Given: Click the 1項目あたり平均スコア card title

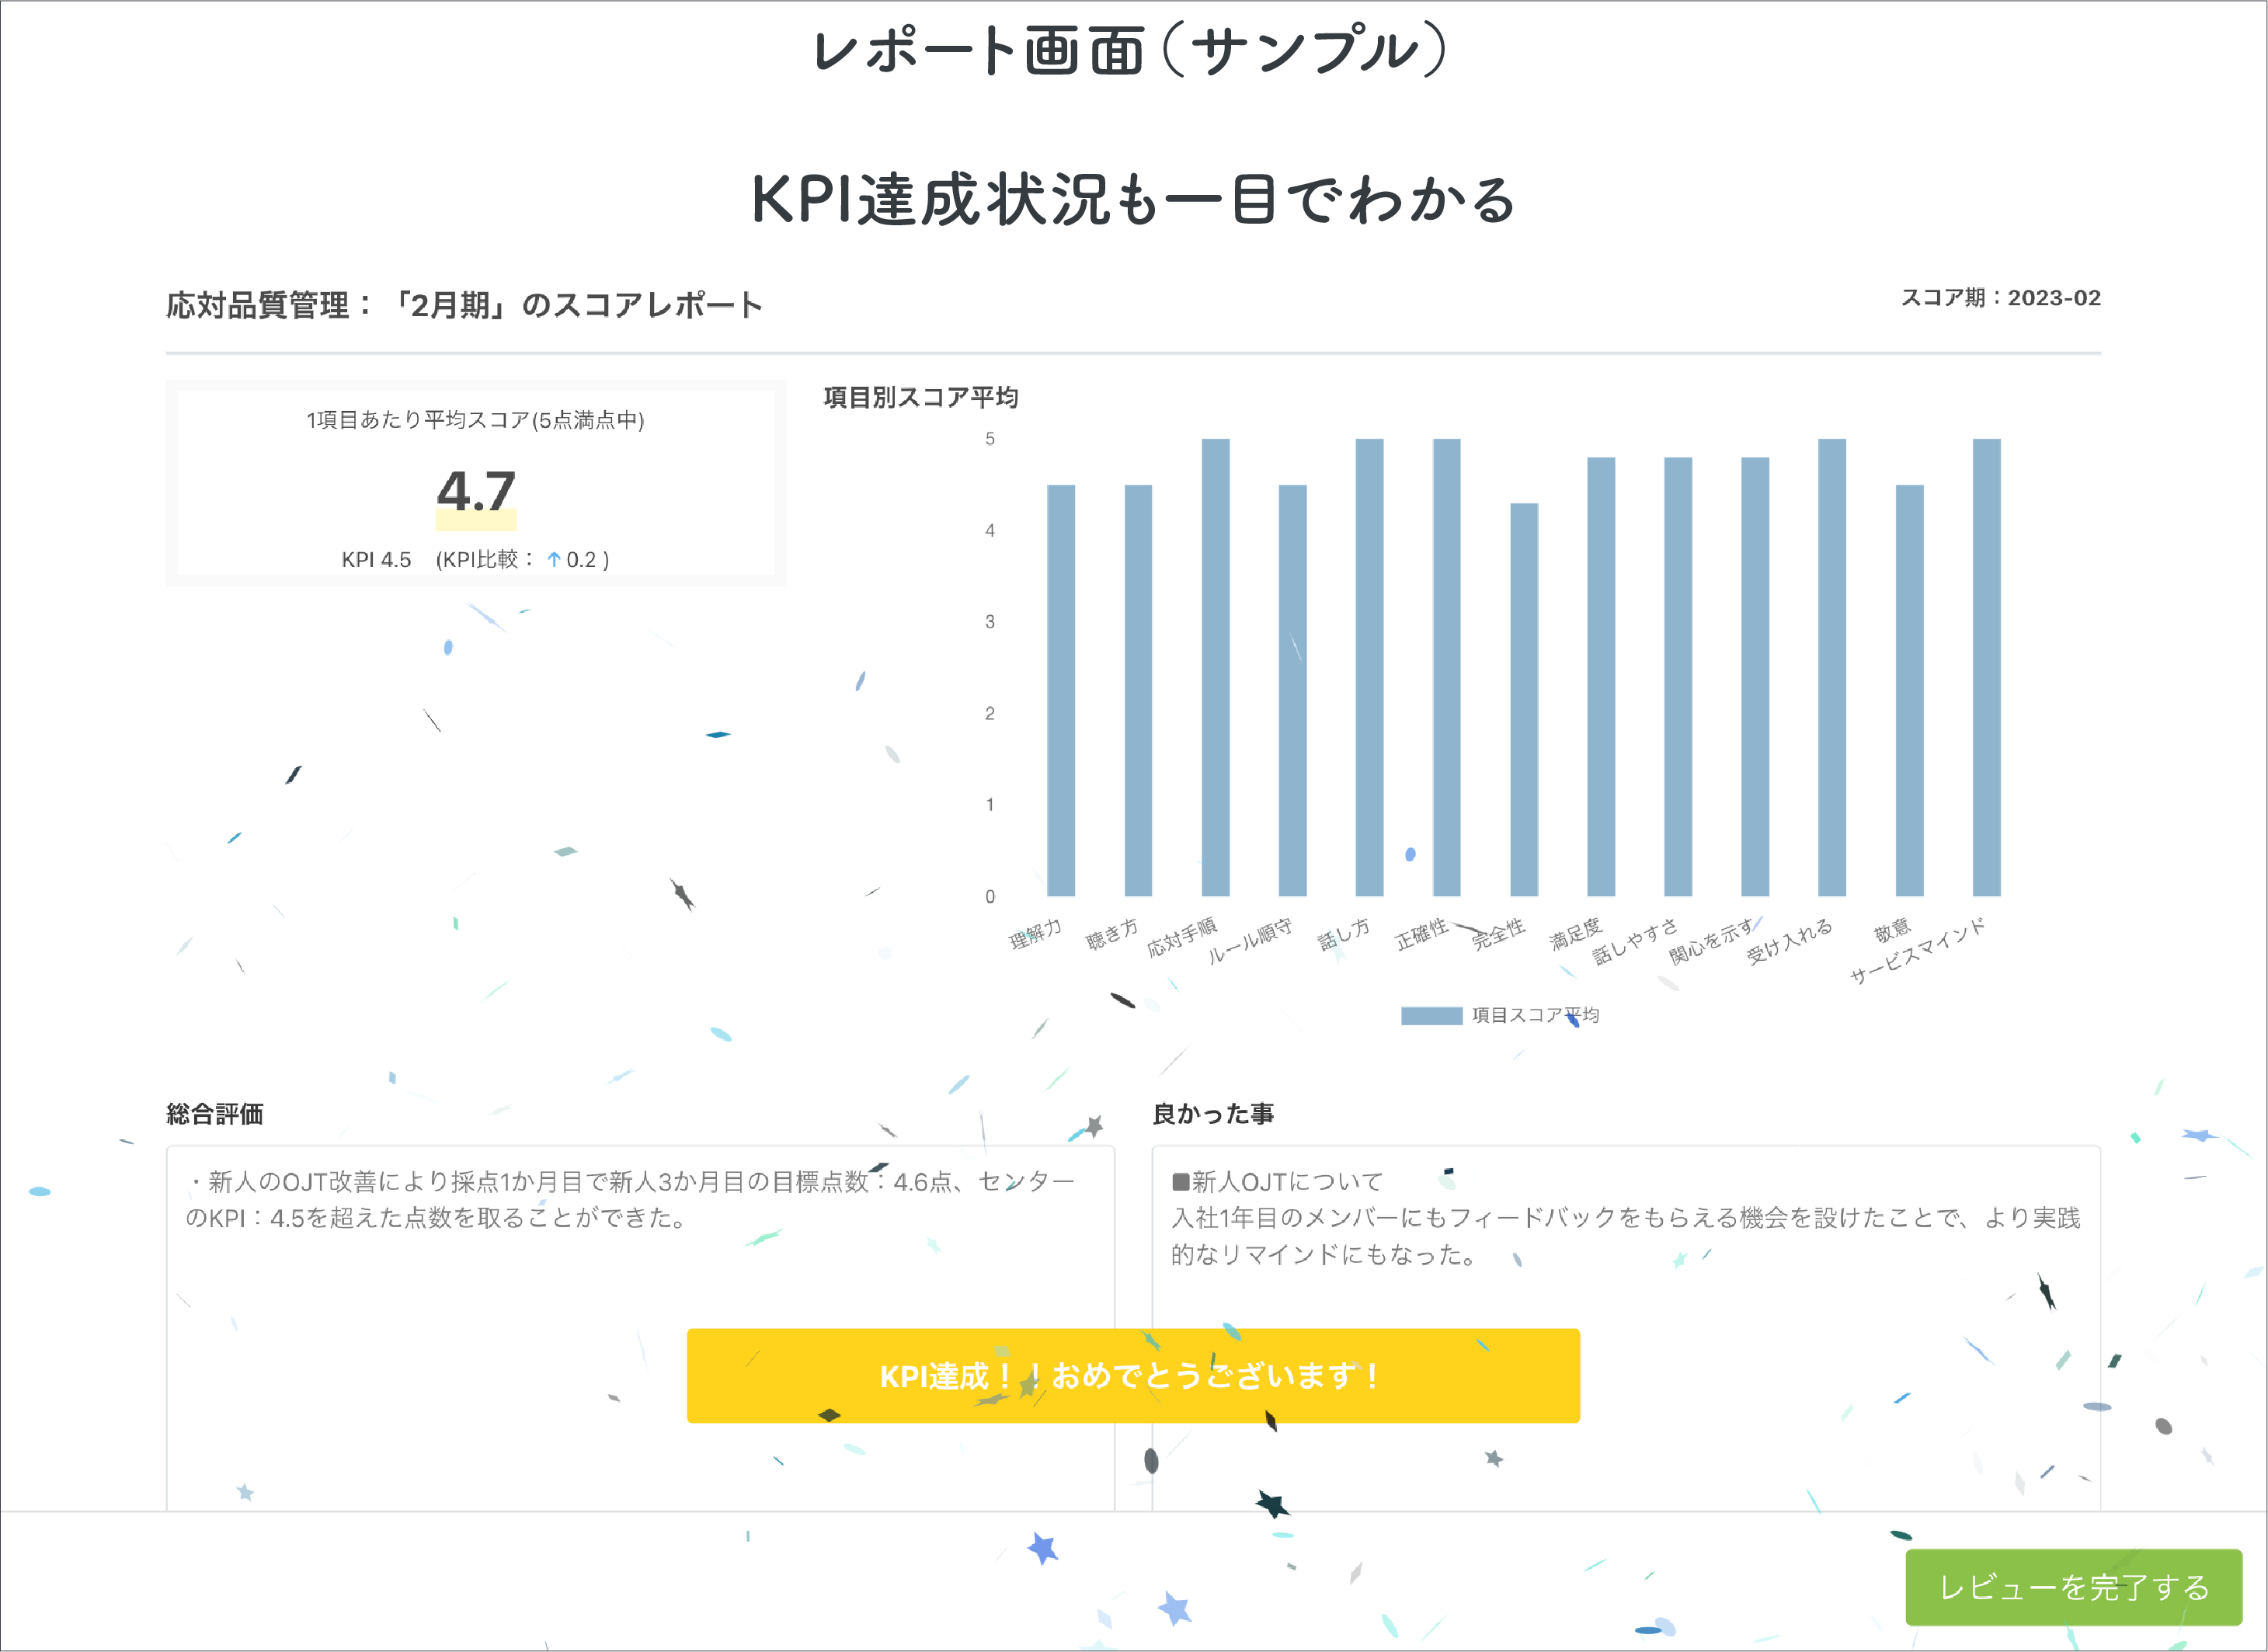Looking at the screenshot, I should [475, 420].
